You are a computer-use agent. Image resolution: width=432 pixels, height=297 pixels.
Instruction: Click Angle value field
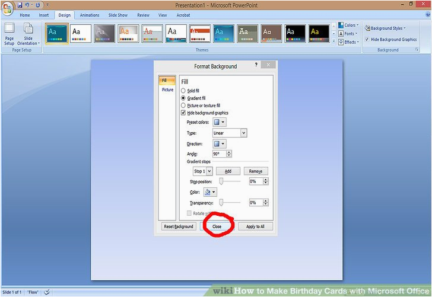[220, 154]
